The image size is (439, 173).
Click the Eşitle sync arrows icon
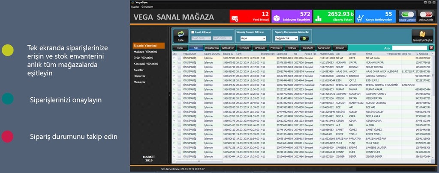180,34
